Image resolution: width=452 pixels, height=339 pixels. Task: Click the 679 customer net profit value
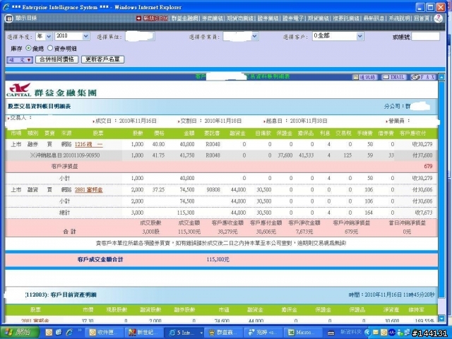tap(428, 167)
